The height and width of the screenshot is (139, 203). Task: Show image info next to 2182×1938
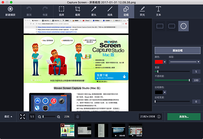[x=159, y=117]
